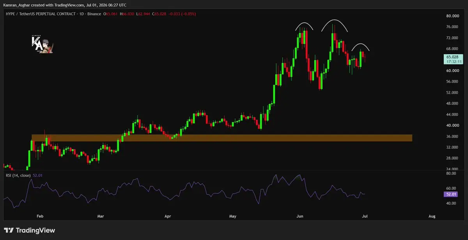Click the 56.000 price axis label

pyautogui.click(x=453, y=82)
